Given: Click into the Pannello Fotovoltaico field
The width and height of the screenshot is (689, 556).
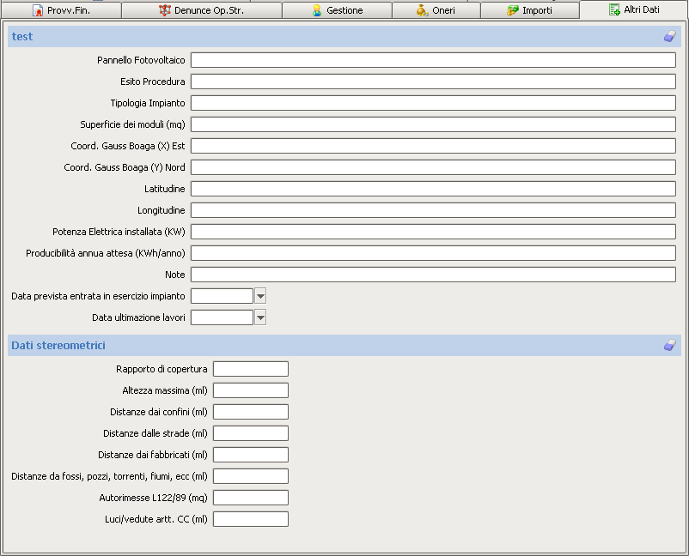Looking at the screenshot, I should tap(433, 60).
